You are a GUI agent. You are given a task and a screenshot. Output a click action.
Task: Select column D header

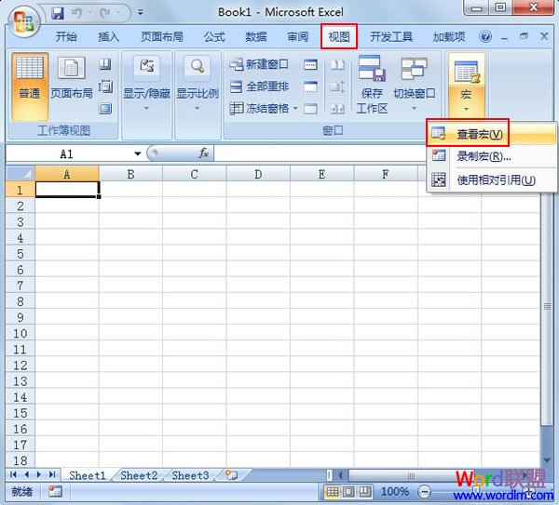[x=258, y=174]
